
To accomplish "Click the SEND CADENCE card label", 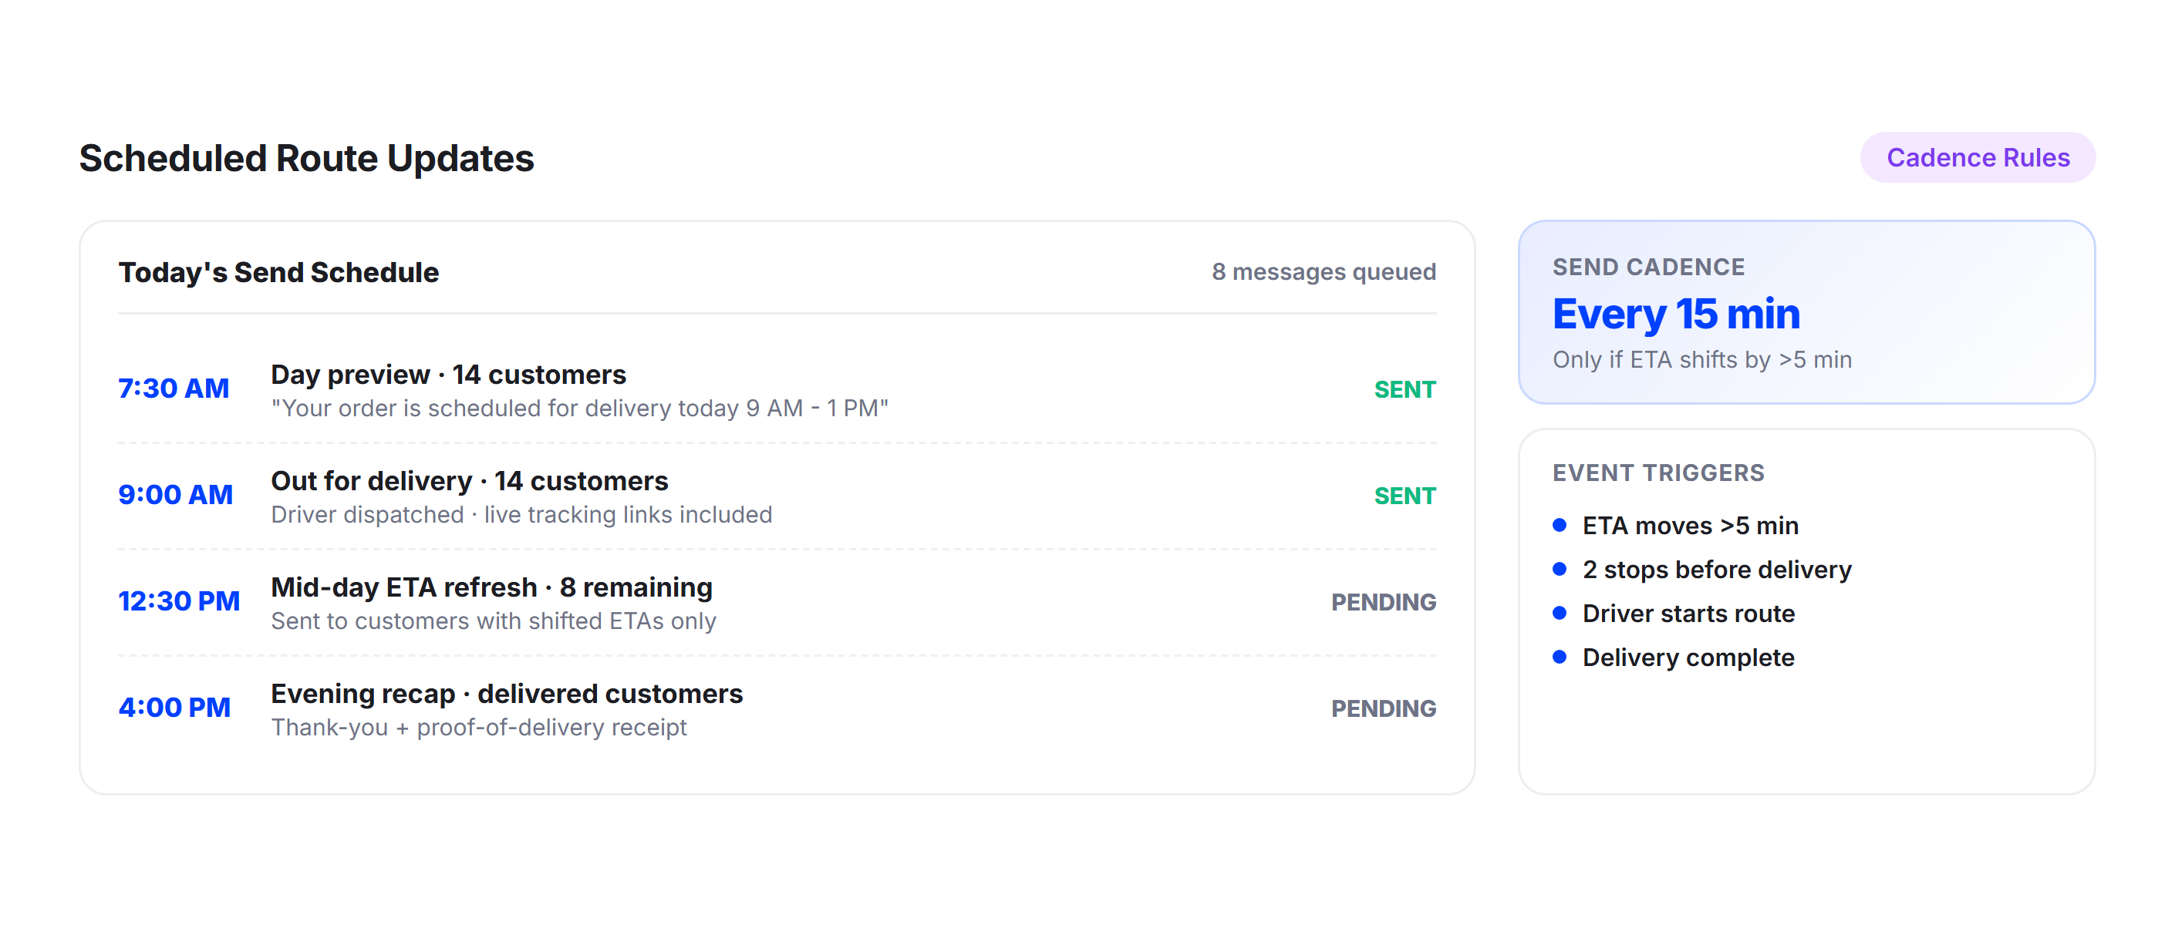I will tap(1648, 267).
